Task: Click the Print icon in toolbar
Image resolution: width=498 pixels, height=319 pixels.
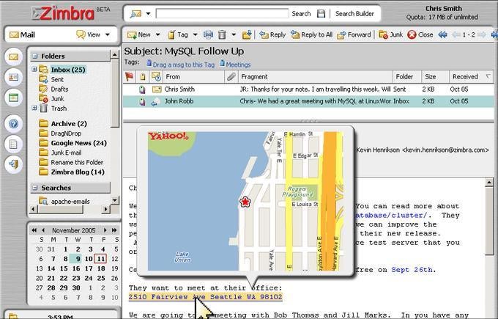Action: (208, 34)
